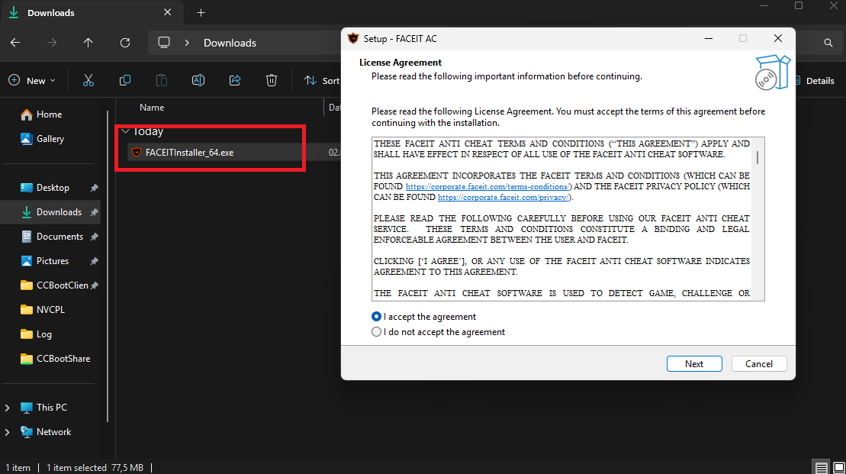Image resolution: width=846 pixels, height=474 pixels.
Task: Open the faceit terms-conditions link
Action: coord(487,186)
